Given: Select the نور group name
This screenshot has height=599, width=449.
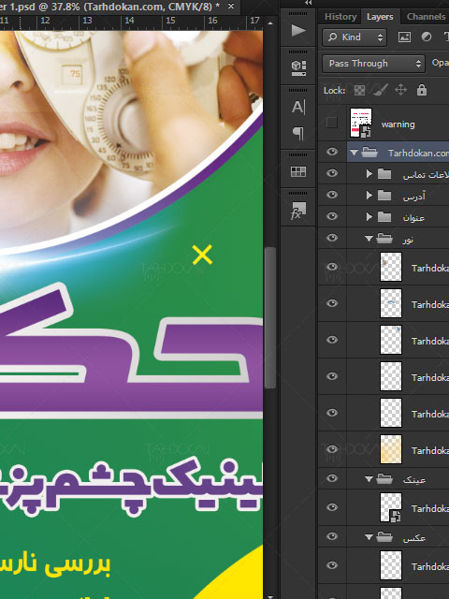Looking at the screenshot, I should tap(408, 240).
